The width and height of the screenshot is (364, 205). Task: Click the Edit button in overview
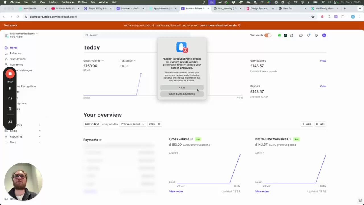click(320, 124)
